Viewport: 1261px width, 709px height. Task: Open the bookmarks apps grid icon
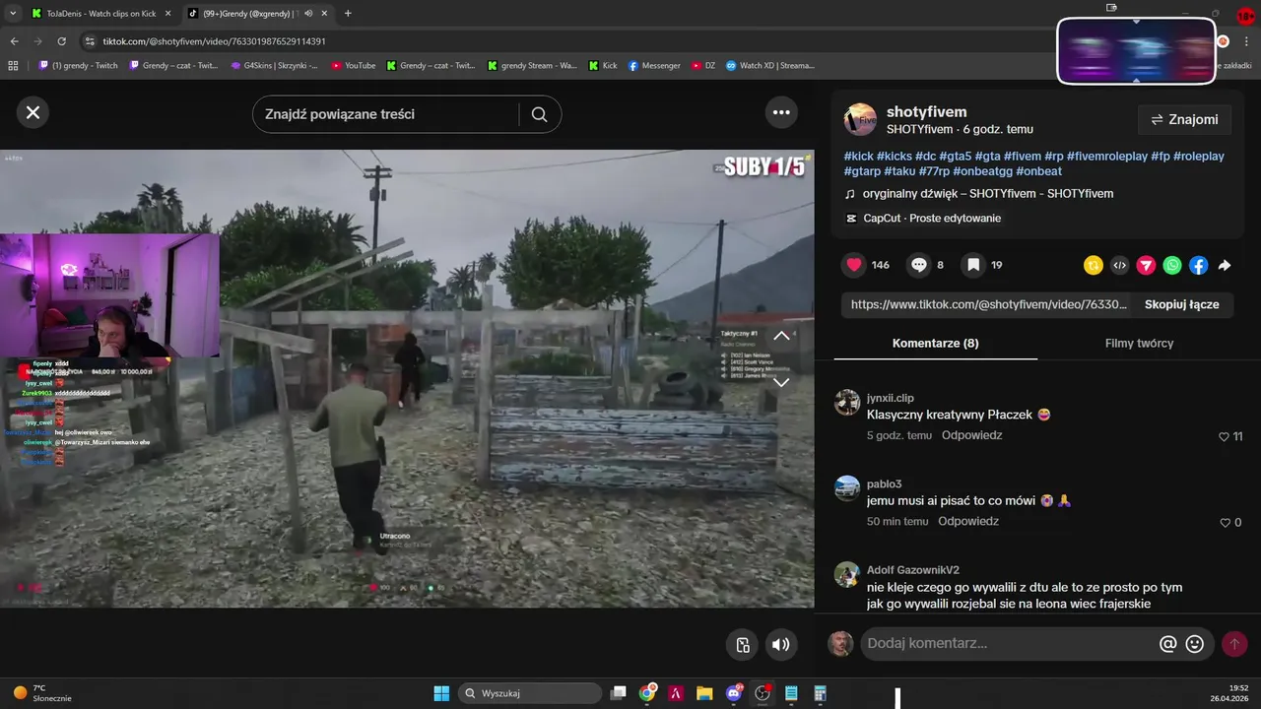click(x=13, y=66)
